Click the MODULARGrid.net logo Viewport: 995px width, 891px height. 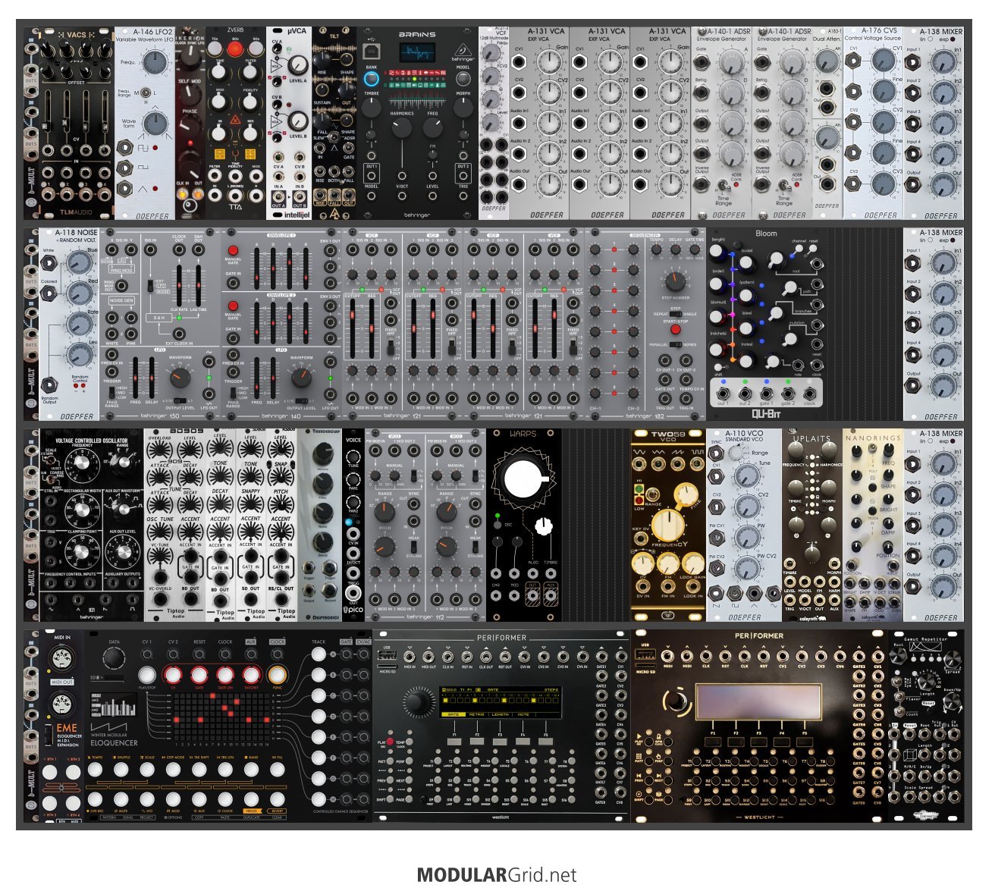pos(497,874)
